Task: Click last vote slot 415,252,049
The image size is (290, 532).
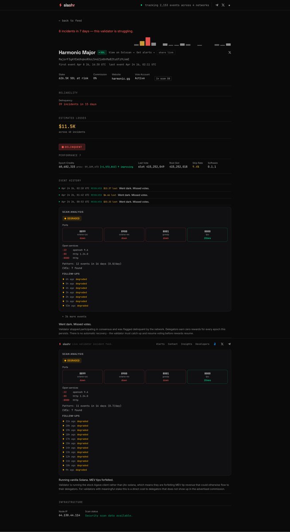Action: pos(151,167)
